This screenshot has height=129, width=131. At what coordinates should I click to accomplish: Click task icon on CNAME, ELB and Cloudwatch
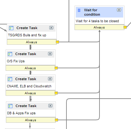click(x=10, y=79)
